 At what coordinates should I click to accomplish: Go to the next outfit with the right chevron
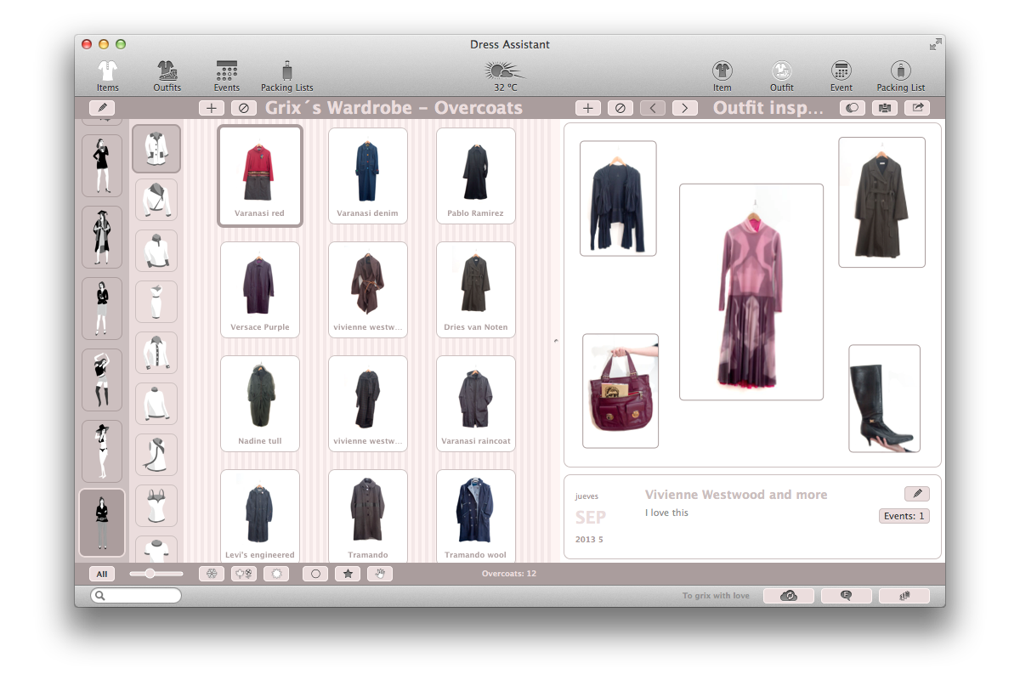pos(685,107)
